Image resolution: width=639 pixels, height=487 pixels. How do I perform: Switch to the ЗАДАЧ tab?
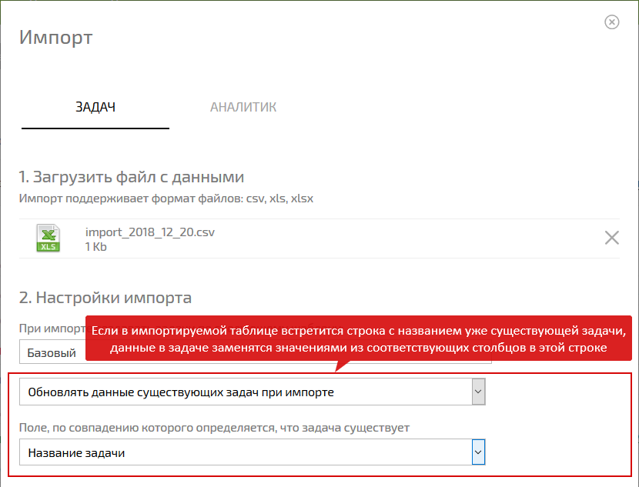click(x=95, y=107)
